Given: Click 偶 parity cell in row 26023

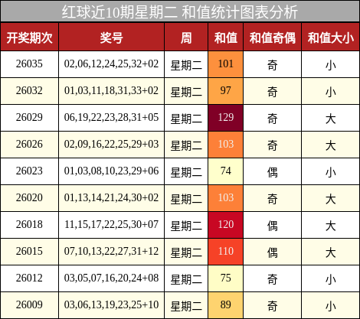Looking at the screenshot, I should pos(273,172).
